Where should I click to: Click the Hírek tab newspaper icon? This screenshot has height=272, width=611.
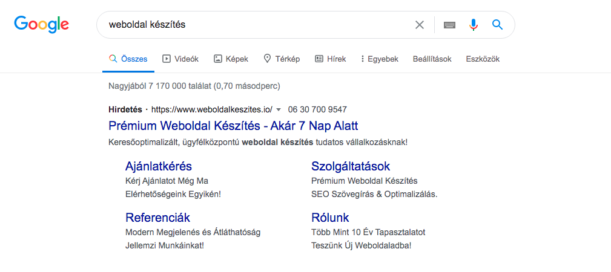pos(319,59)
